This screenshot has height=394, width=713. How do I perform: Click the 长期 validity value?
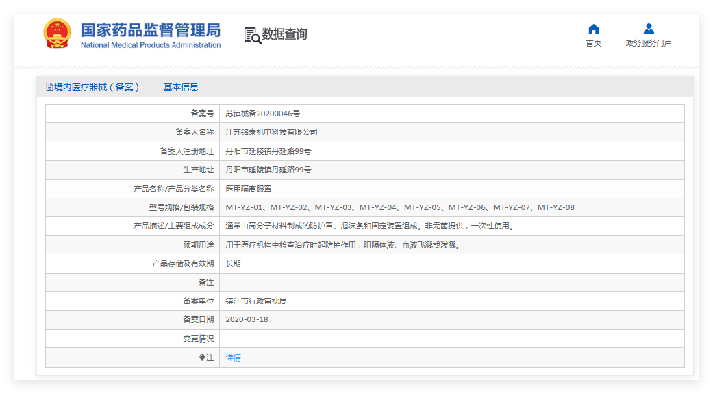(233, 263)
